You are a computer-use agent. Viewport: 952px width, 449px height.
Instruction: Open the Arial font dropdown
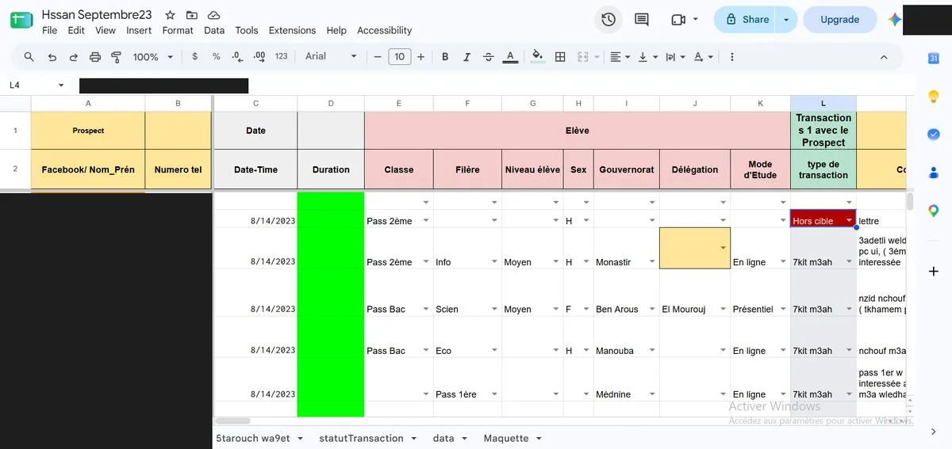(x=332, y=57)
